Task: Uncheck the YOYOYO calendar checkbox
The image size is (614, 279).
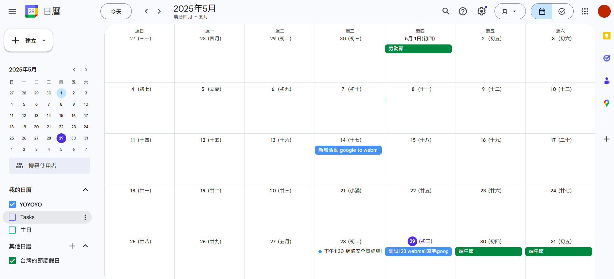Action: (x=12, y=204)
